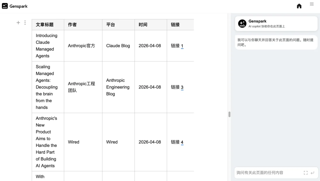The height and width of the screenshot is (181, 320).
Task: Click the date in the Claude Blog row
Action: click(150, 46)
